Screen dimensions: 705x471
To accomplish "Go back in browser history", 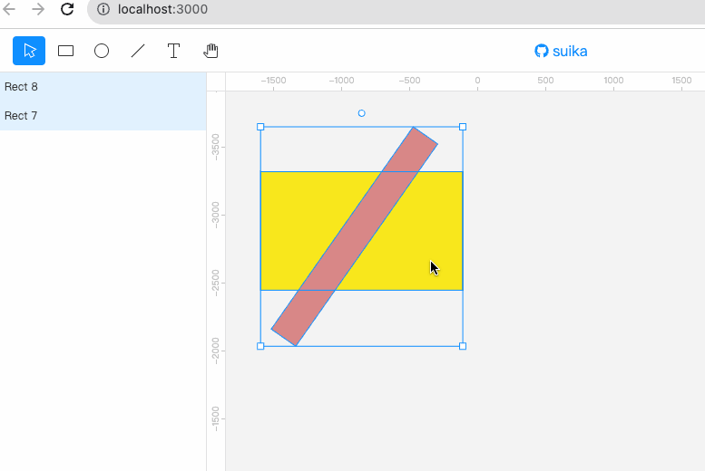I will (x=9, y=9).
